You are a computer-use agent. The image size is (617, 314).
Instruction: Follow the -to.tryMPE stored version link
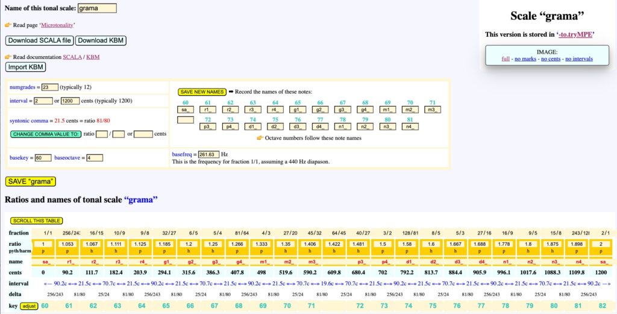point(576,34)
